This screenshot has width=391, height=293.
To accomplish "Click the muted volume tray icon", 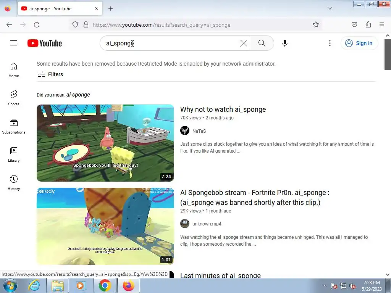I will [352, 286].
